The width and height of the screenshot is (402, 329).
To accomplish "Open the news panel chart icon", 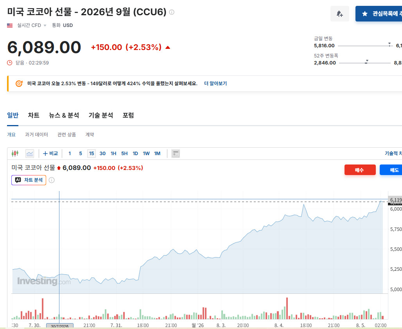I will click(x=176, y=154).
